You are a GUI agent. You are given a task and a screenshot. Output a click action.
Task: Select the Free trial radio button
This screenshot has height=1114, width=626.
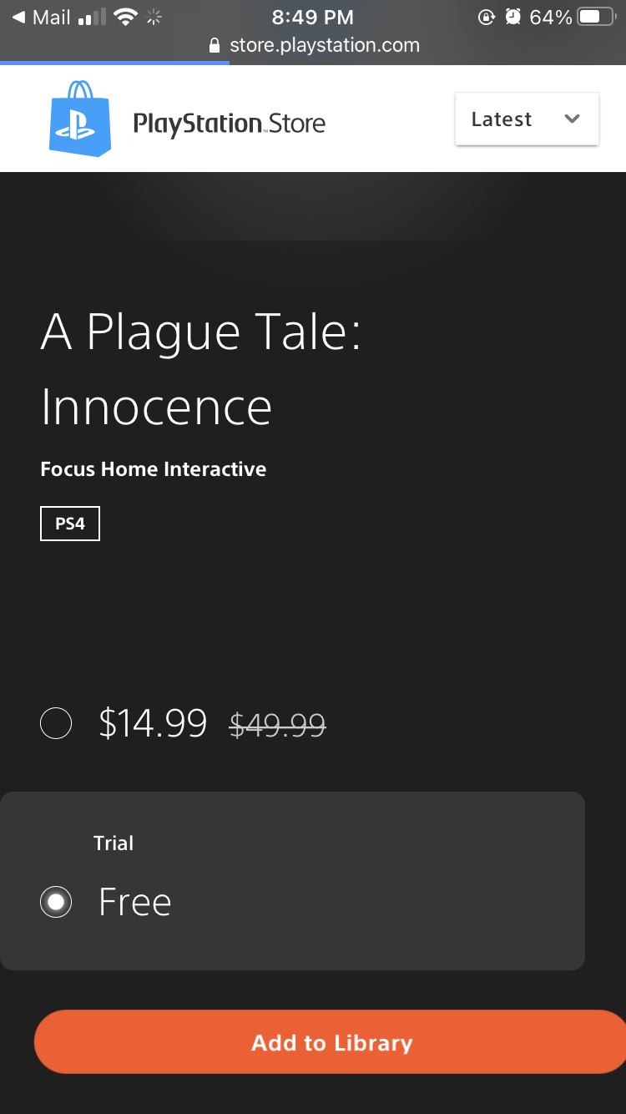(56, 902)
